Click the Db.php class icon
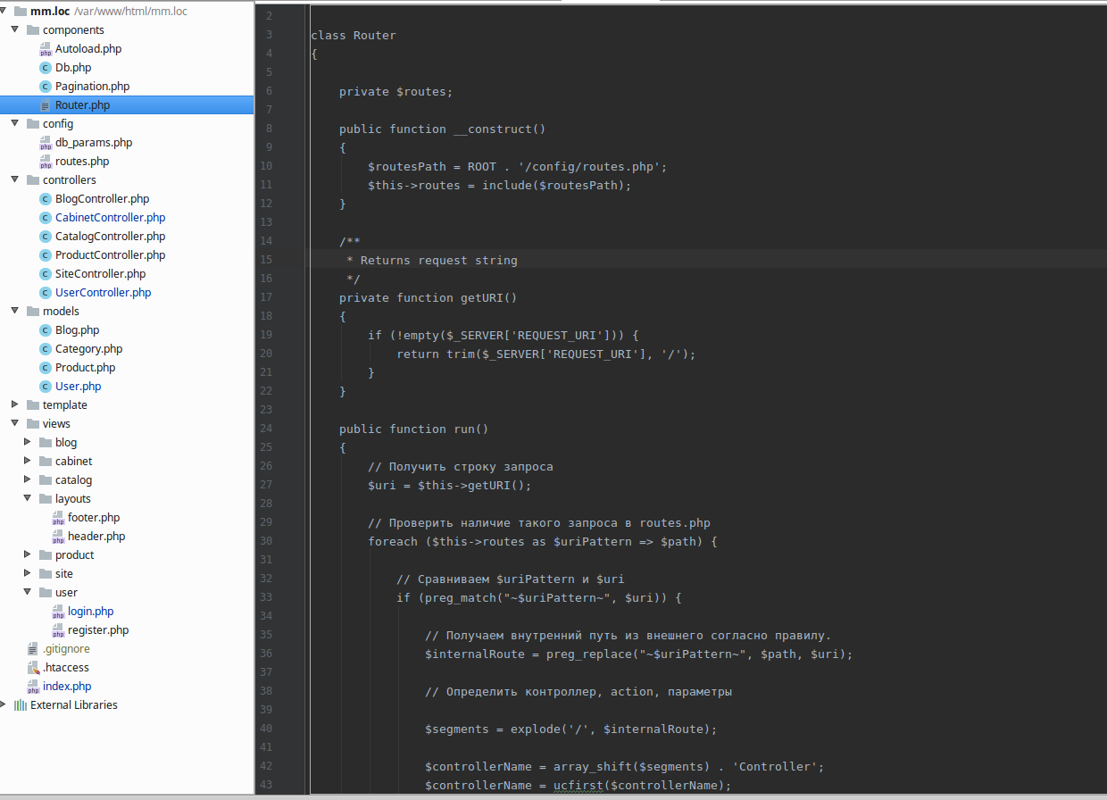This screenshot has width=1107, height=800. (46, 68)
